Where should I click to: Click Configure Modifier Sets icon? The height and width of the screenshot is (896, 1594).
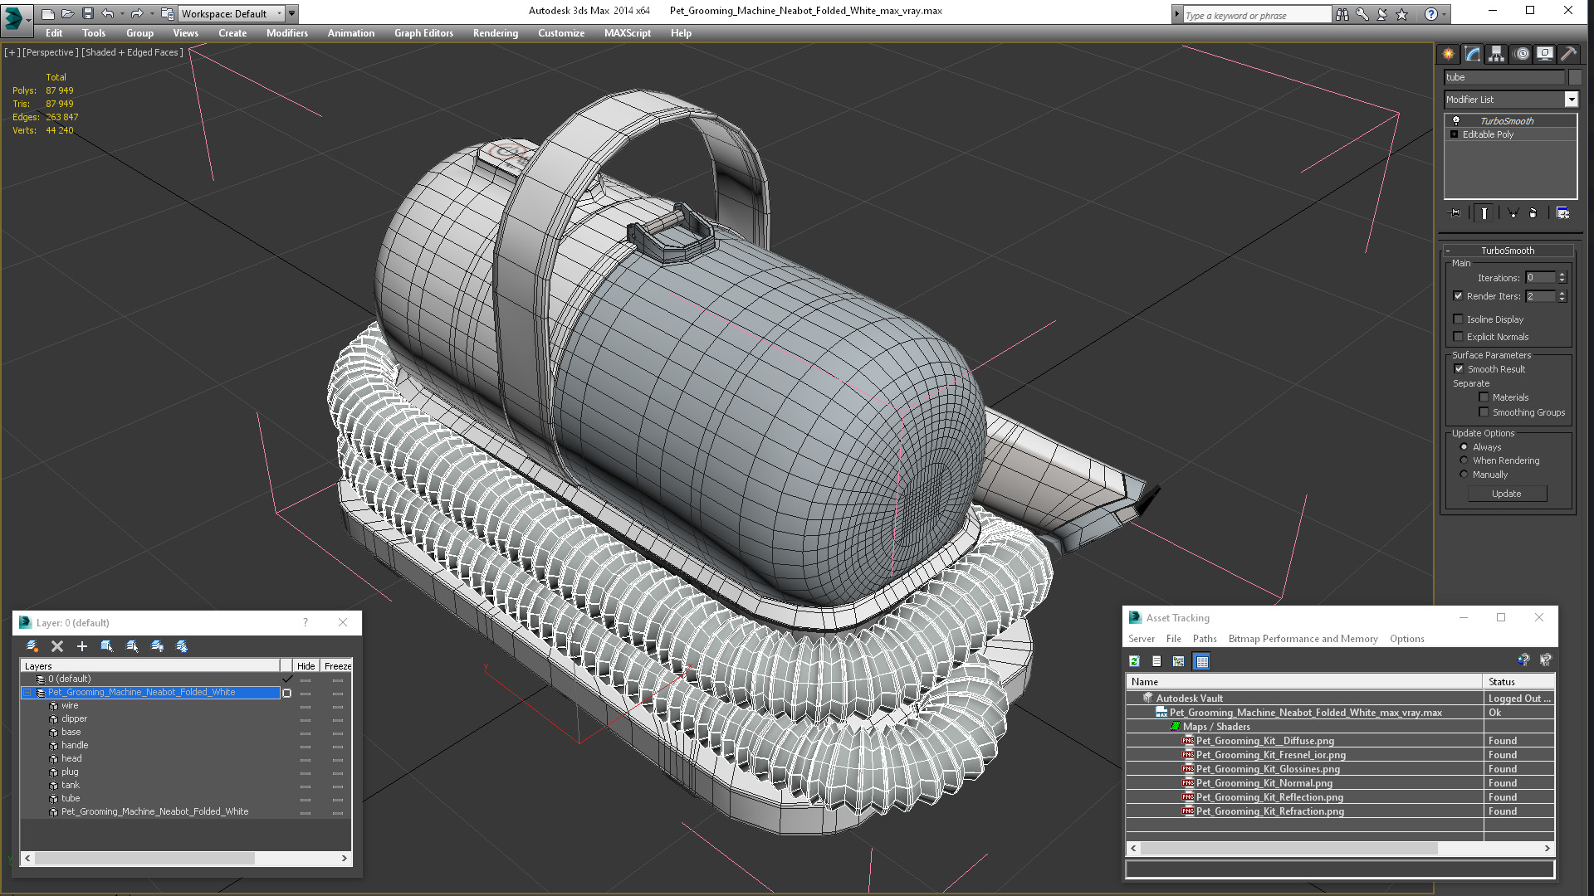pos(1562,213)
